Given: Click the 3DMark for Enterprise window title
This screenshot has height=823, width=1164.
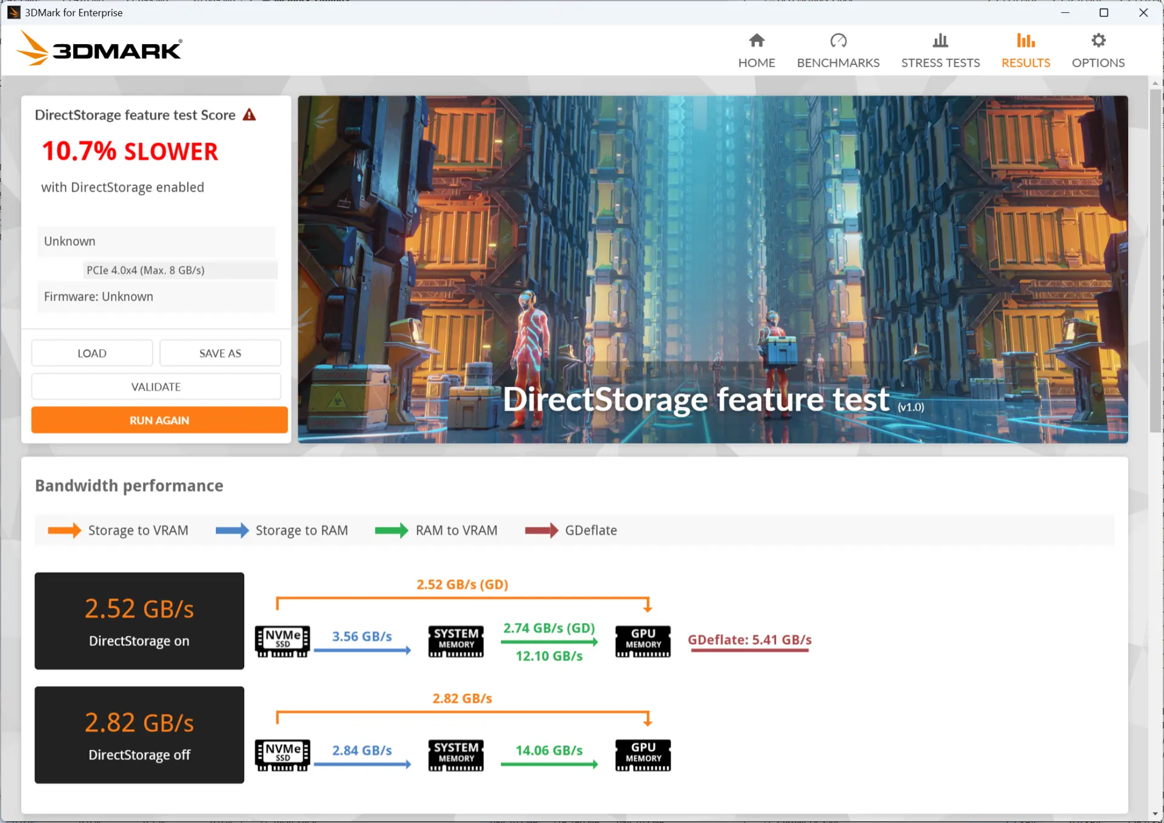Looking at the screenshot, I should tap(73, 13).
